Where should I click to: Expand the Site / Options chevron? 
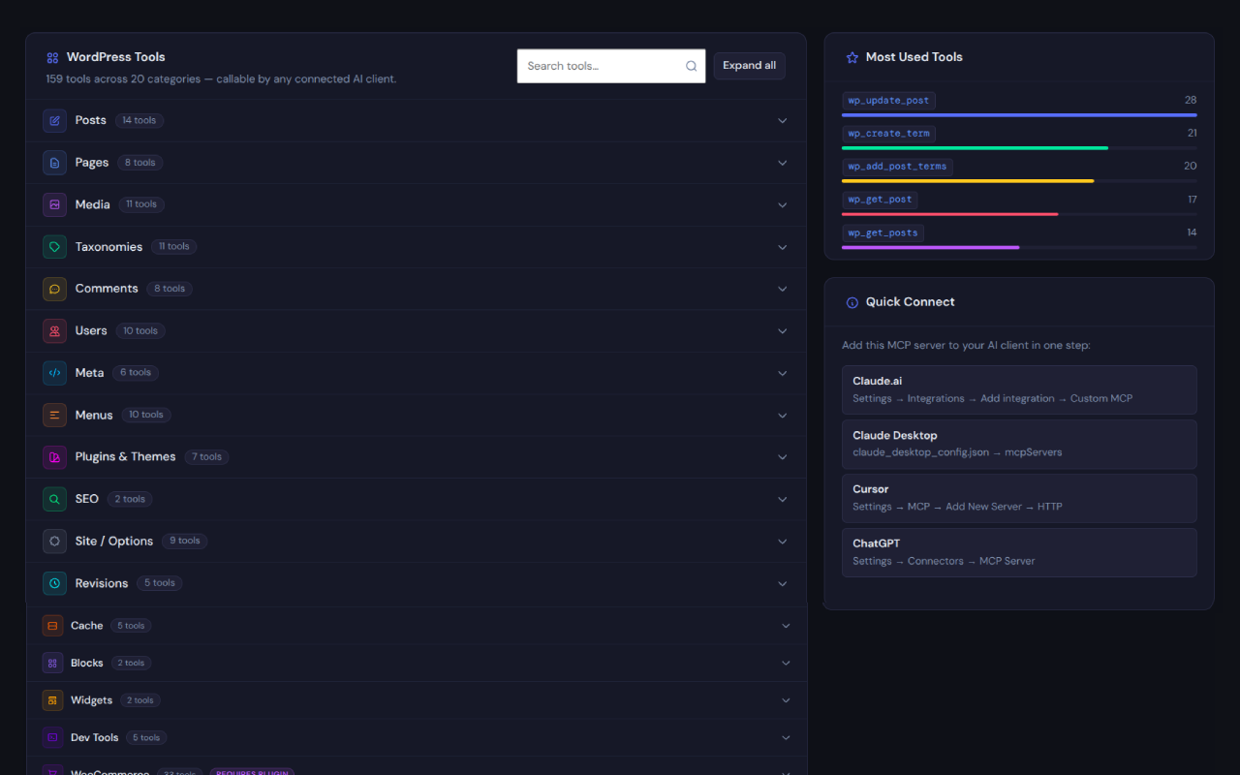click(783, 542)
